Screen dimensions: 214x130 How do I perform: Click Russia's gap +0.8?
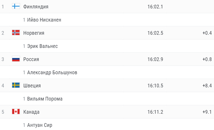pyautogui.click(x=207, y=59)
